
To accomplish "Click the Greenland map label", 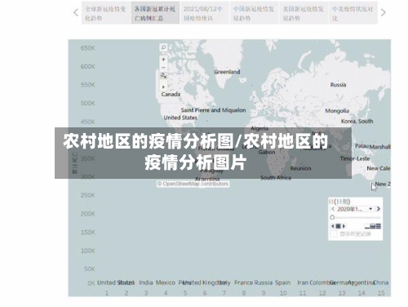I will point(227,72).
